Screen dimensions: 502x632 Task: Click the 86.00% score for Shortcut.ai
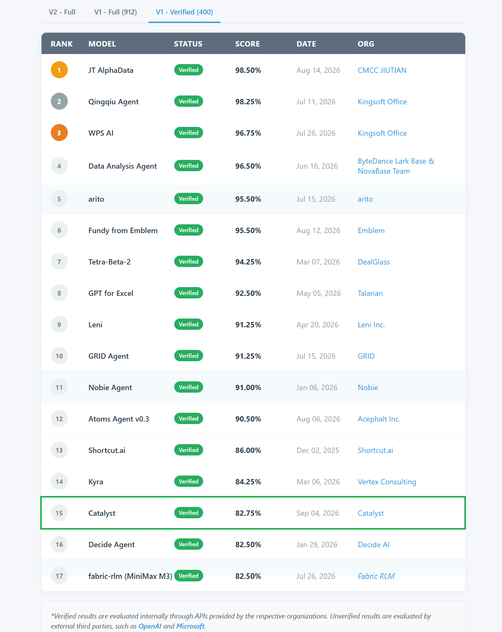tap(248, 450)
